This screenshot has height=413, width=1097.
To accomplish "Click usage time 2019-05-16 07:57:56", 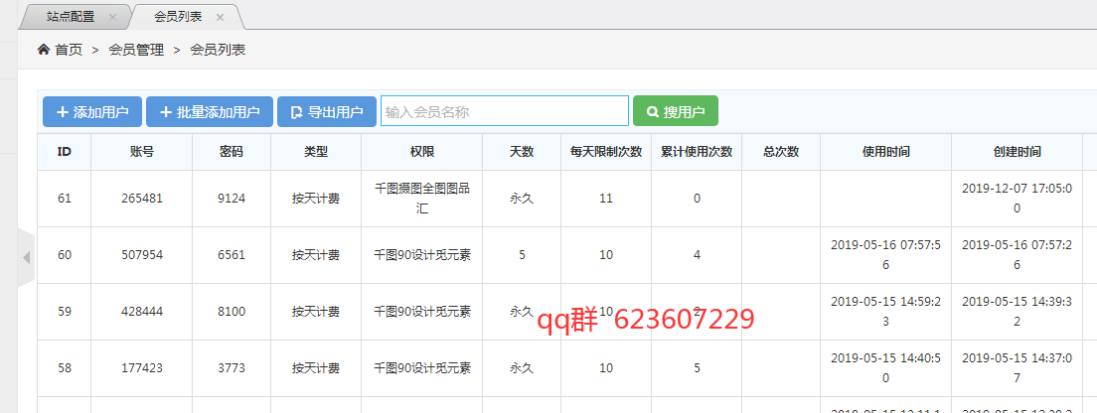I will (x=885, y=255).
